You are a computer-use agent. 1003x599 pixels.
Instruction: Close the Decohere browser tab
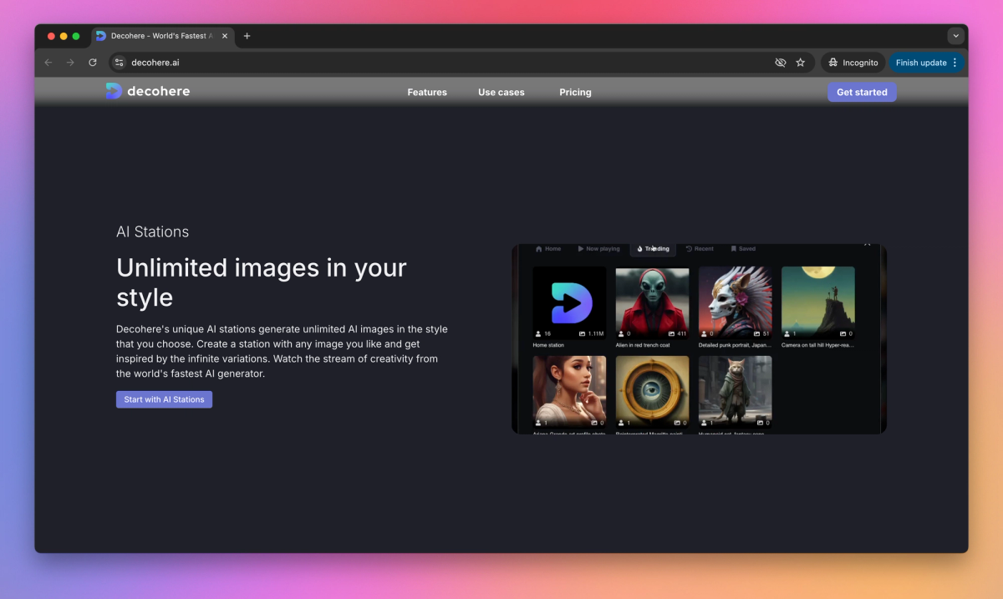(225, 36)
